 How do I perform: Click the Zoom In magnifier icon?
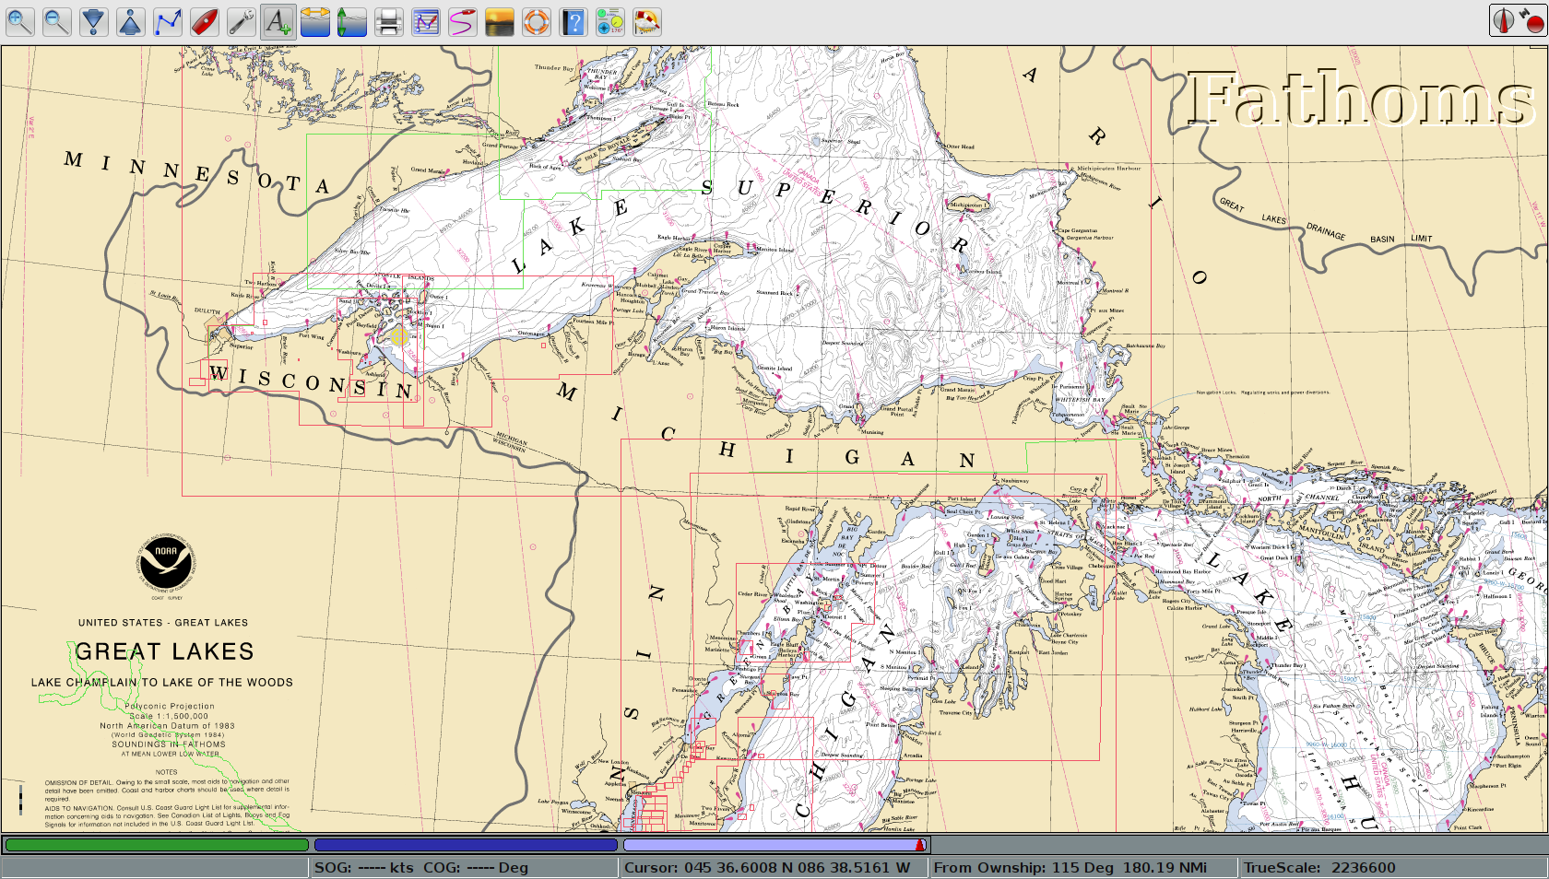[x=20, y=21]
